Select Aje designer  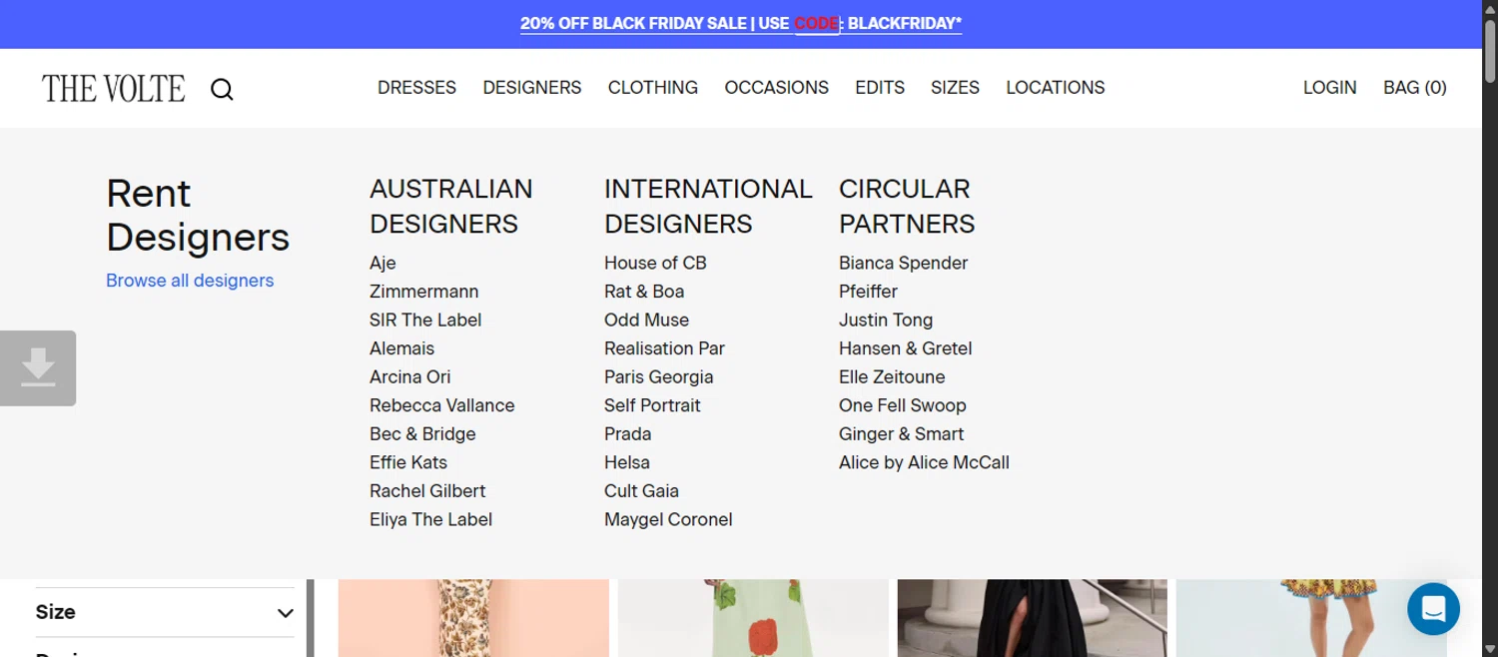coord(382,263)
